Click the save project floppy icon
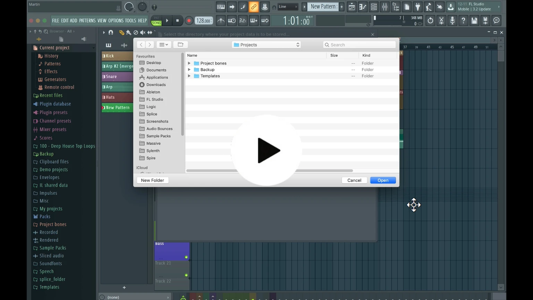The image size is (533, 300). click(474, 20)
